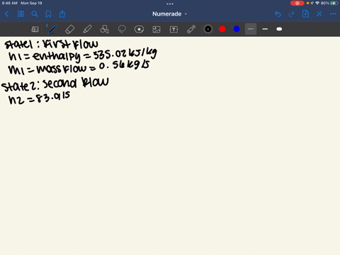Screen dimensions: 340x255
Task: Choose the red pen color
Action: [x=222, y=29]
